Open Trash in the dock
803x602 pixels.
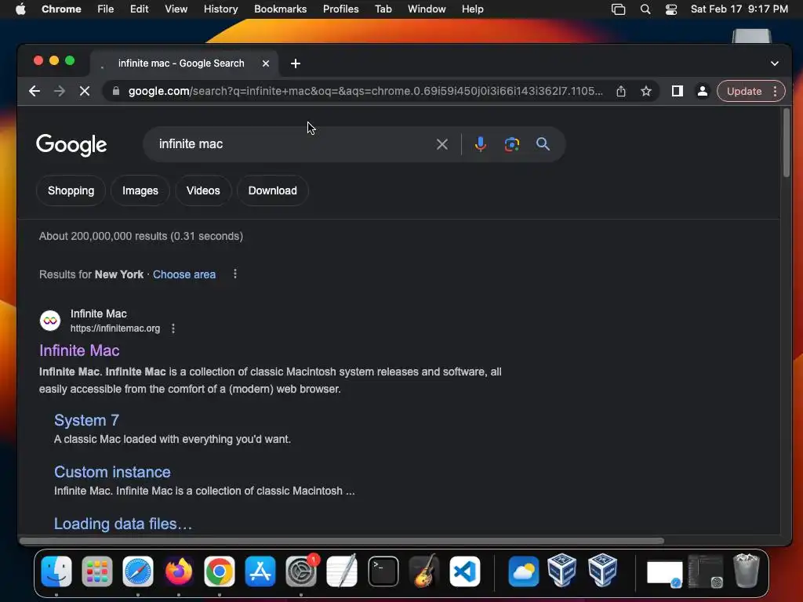(x=747, y=571)
